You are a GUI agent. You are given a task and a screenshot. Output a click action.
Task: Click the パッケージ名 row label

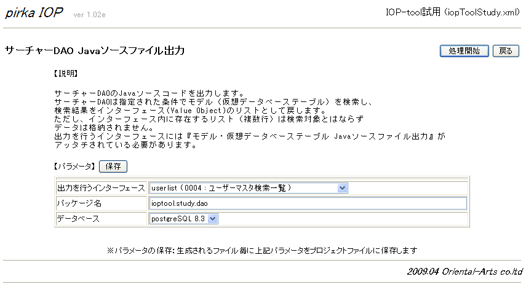pyautogui.click(x=76, y=203)
